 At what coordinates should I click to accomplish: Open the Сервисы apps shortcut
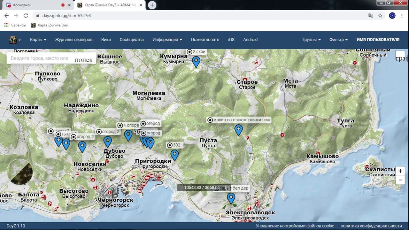pos(15,25)
